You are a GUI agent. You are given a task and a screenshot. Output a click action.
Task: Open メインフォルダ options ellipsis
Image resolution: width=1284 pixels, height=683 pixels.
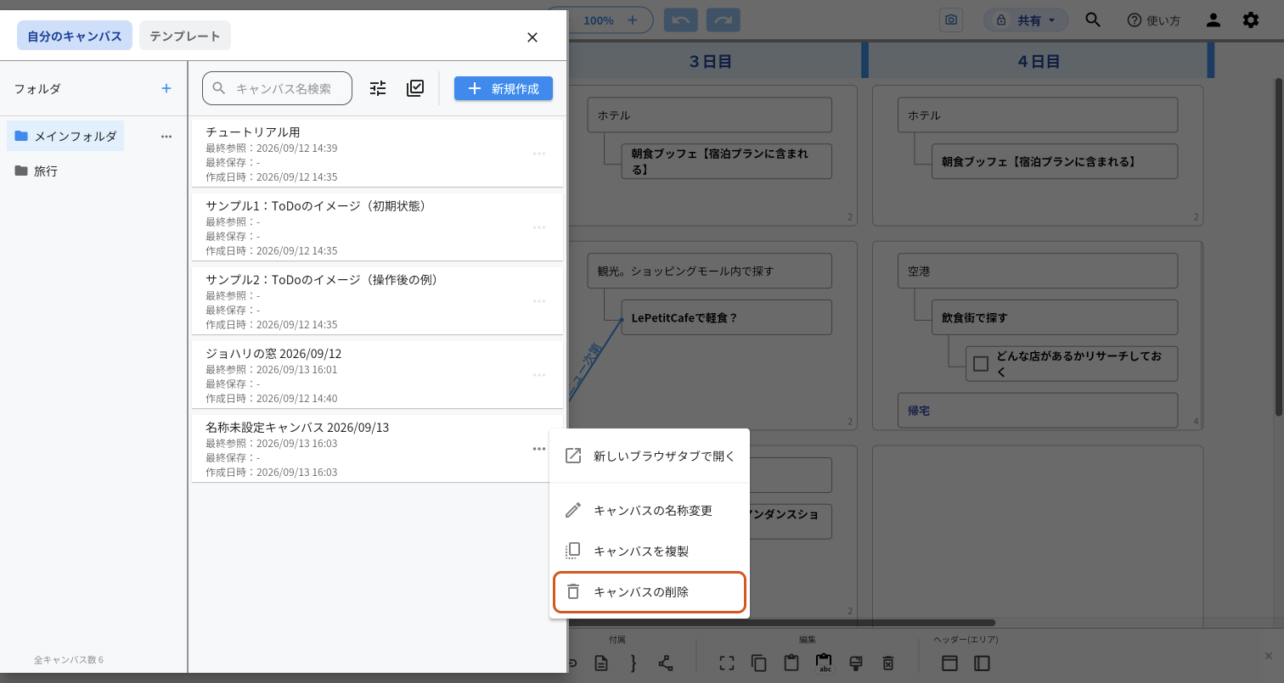166,137
